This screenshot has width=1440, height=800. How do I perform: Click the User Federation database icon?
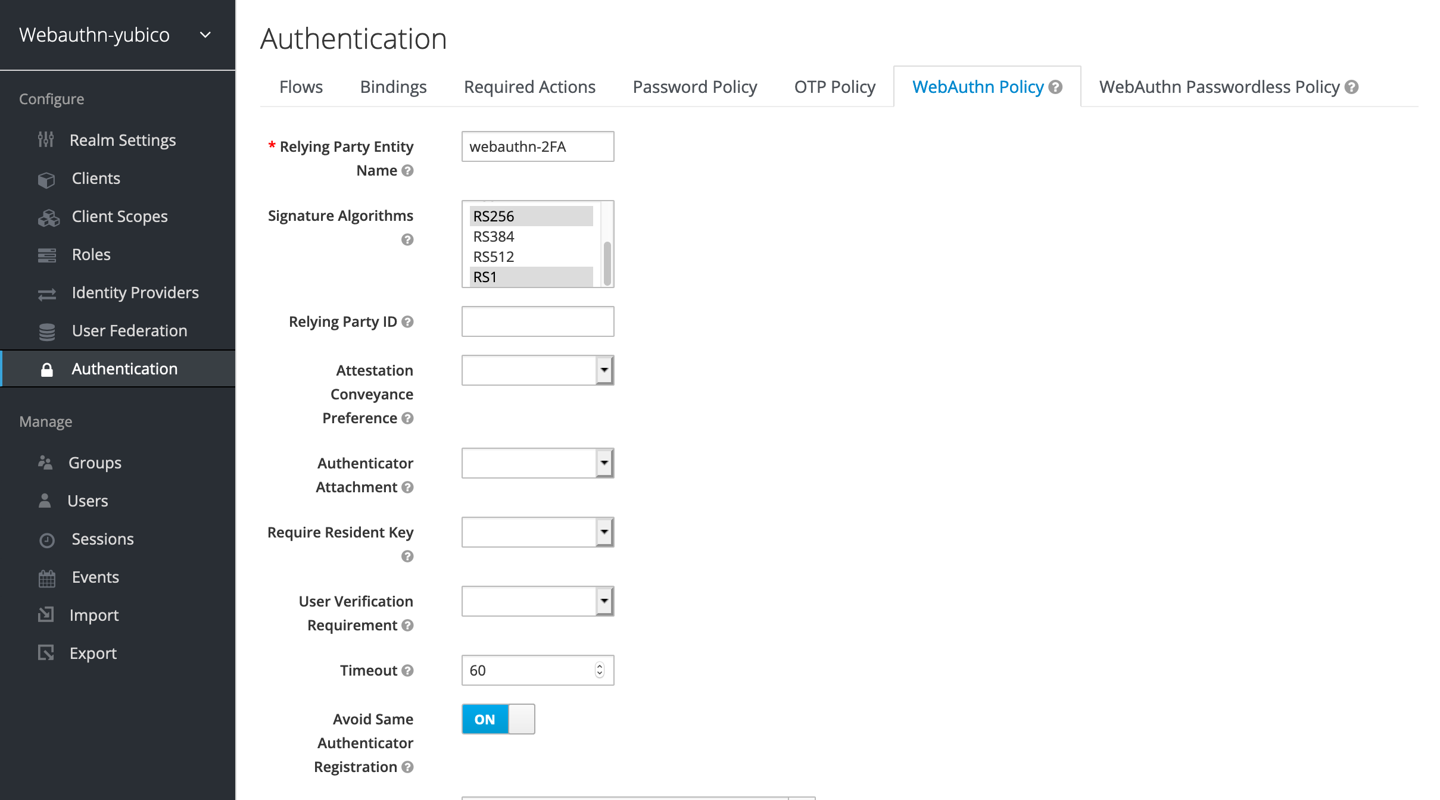pos(47,330)
